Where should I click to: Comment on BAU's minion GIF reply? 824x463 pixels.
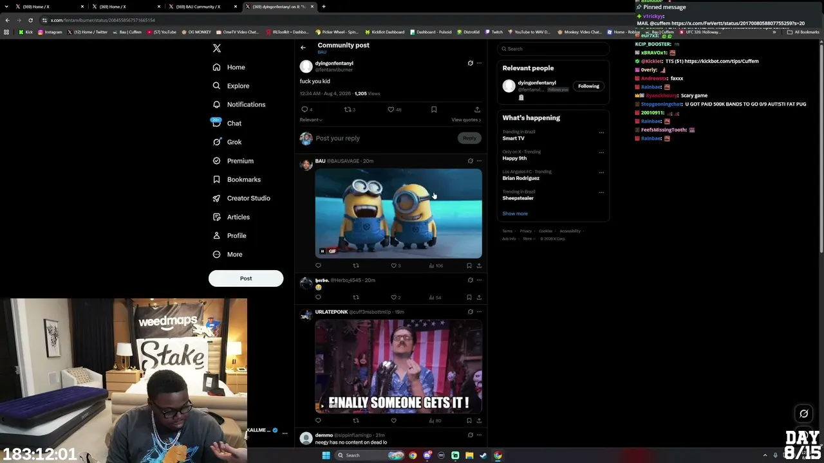coord(318,266)
